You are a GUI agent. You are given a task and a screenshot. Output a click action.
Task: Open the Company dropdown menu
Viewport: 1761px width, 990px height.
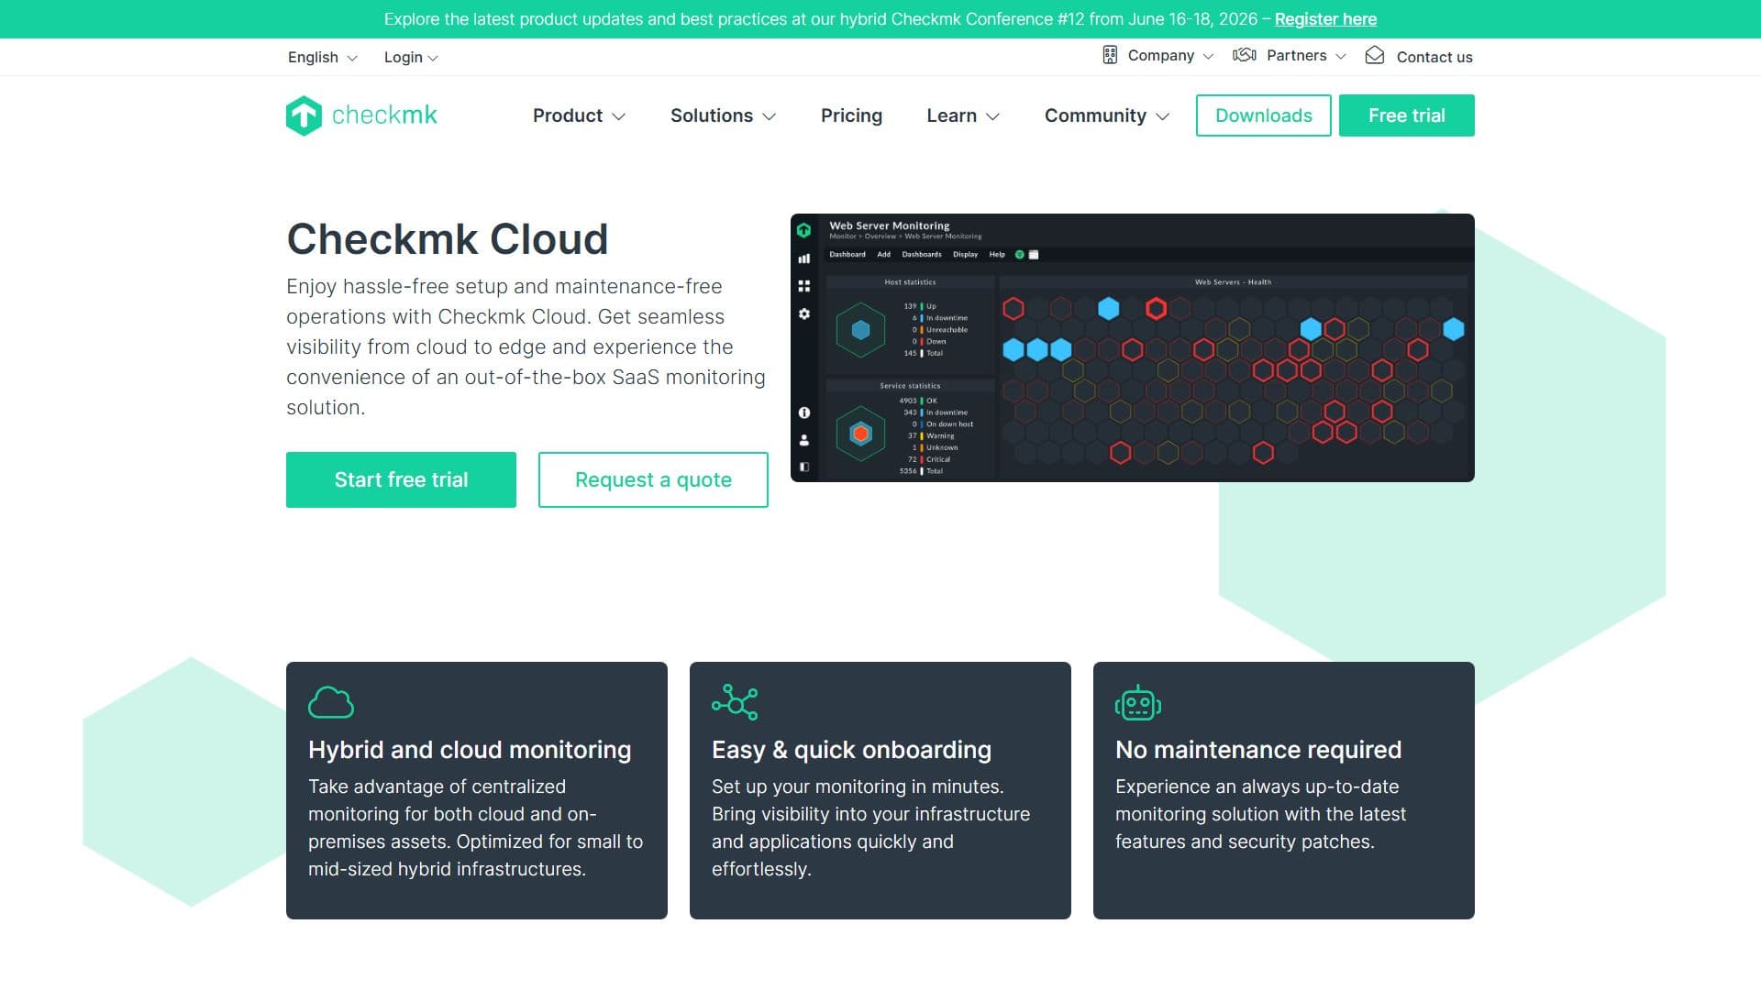pos(1170,56)
